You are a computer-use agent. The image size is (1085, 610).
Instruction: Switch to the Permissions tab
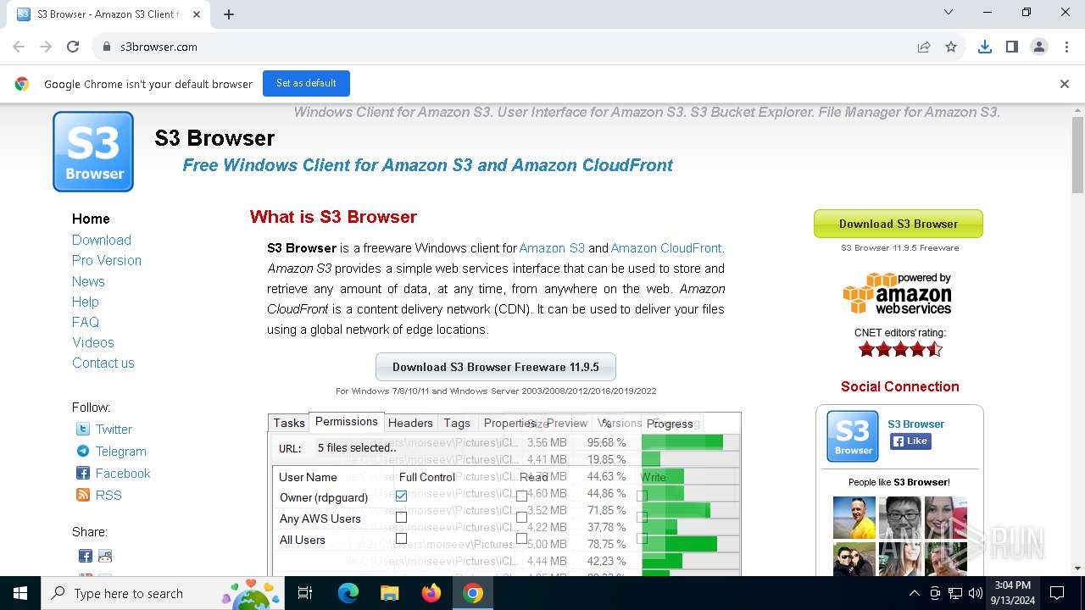(x=346, y=421)
